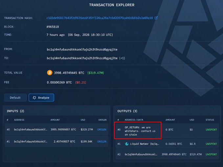Open ORIGIN link for input #0
223x167 pixels.
(x=102, y=130)
